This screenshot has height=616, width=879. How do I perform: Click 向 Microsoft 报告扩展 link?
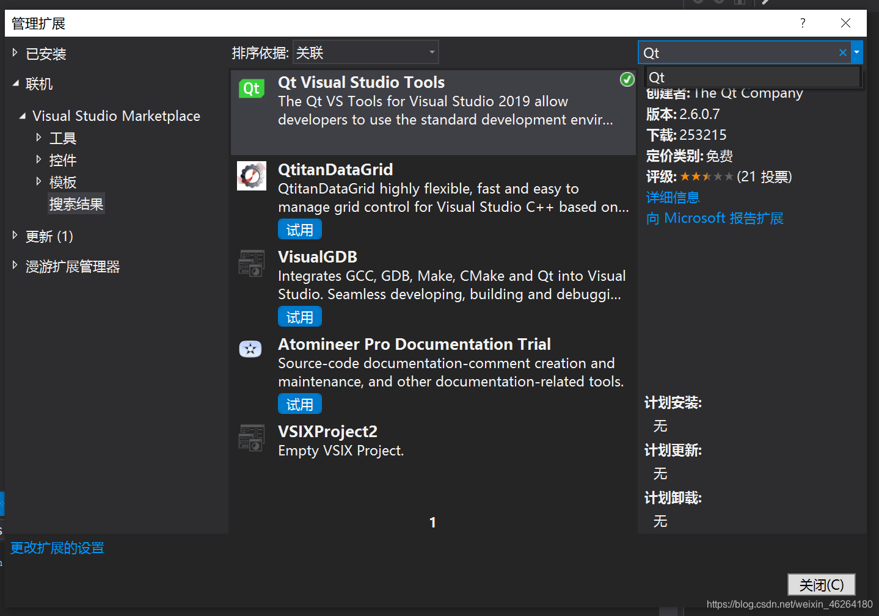(714, 218)
